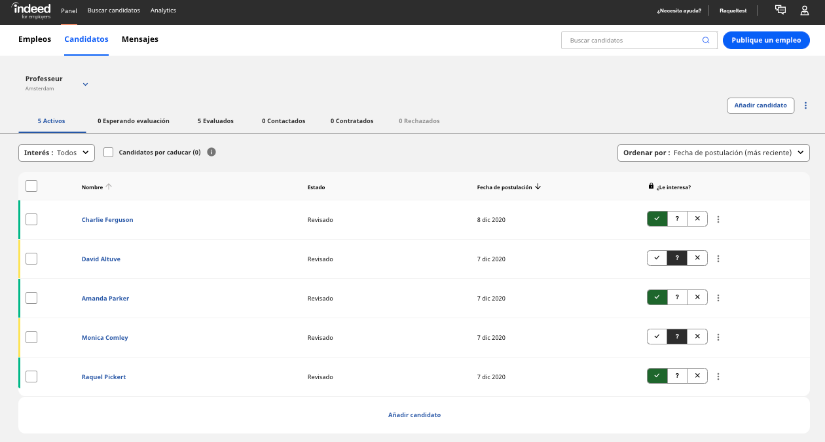825x442 pixels.
Task: Click the gift/notifications icon in the top bar
Action: point(780,10)
